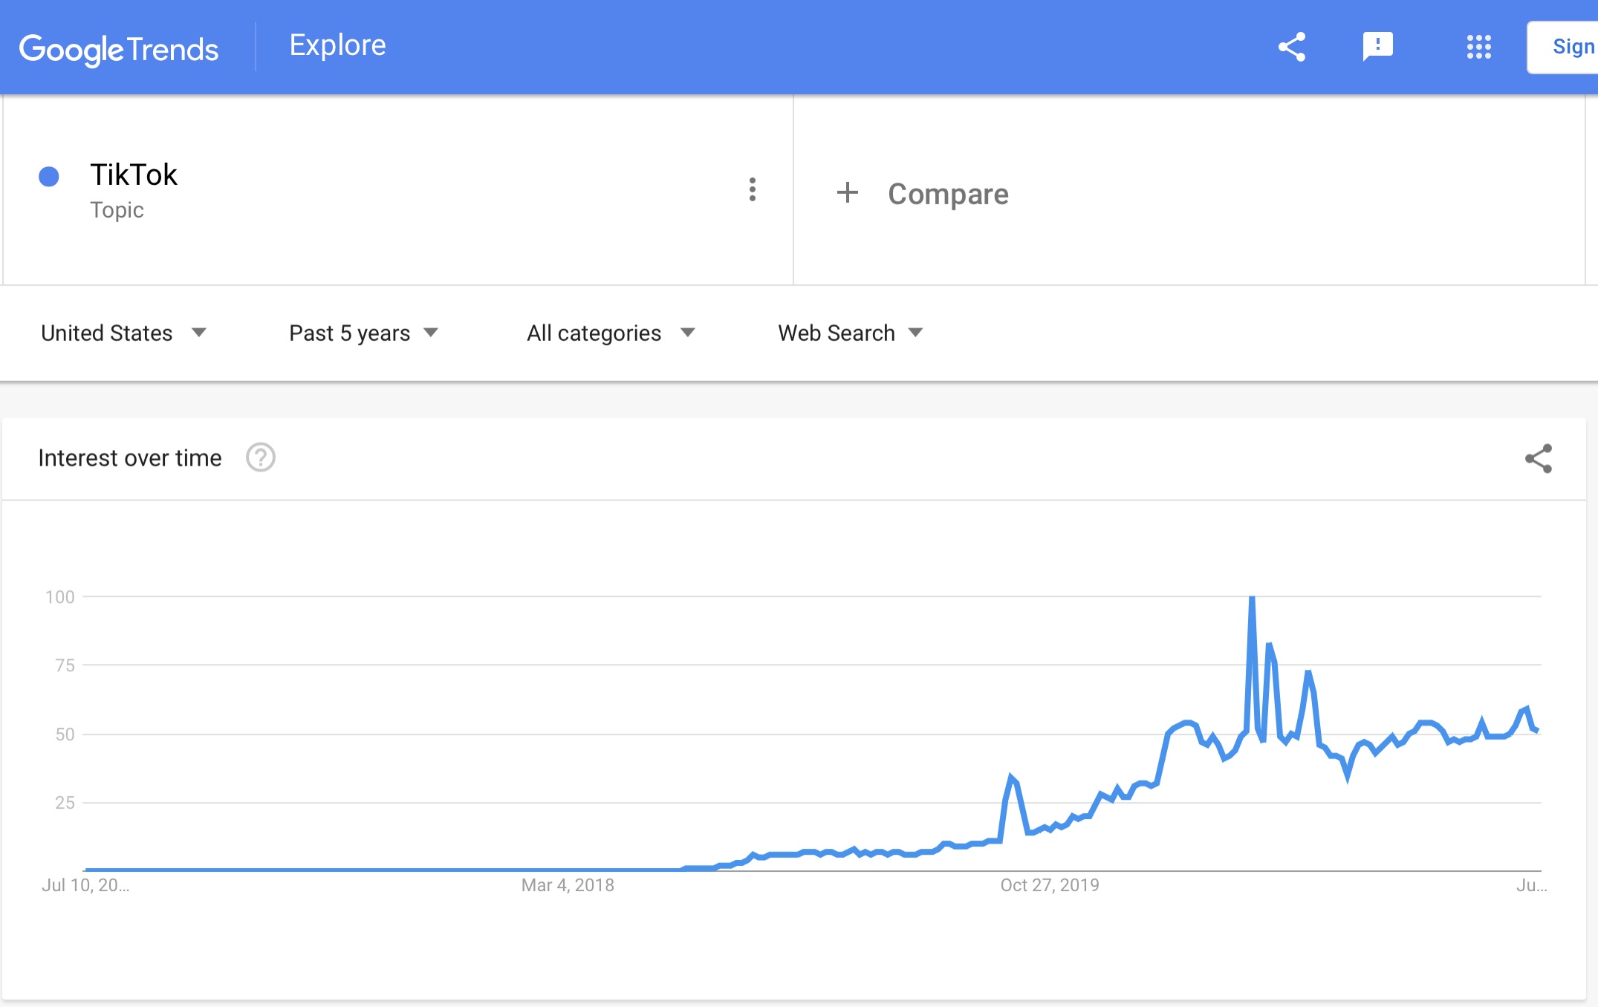Image resolution: width=1598 pixels, height=1007 pixels.
Task: Open the Google apps grid
Action: click(x=1478, y=47)
